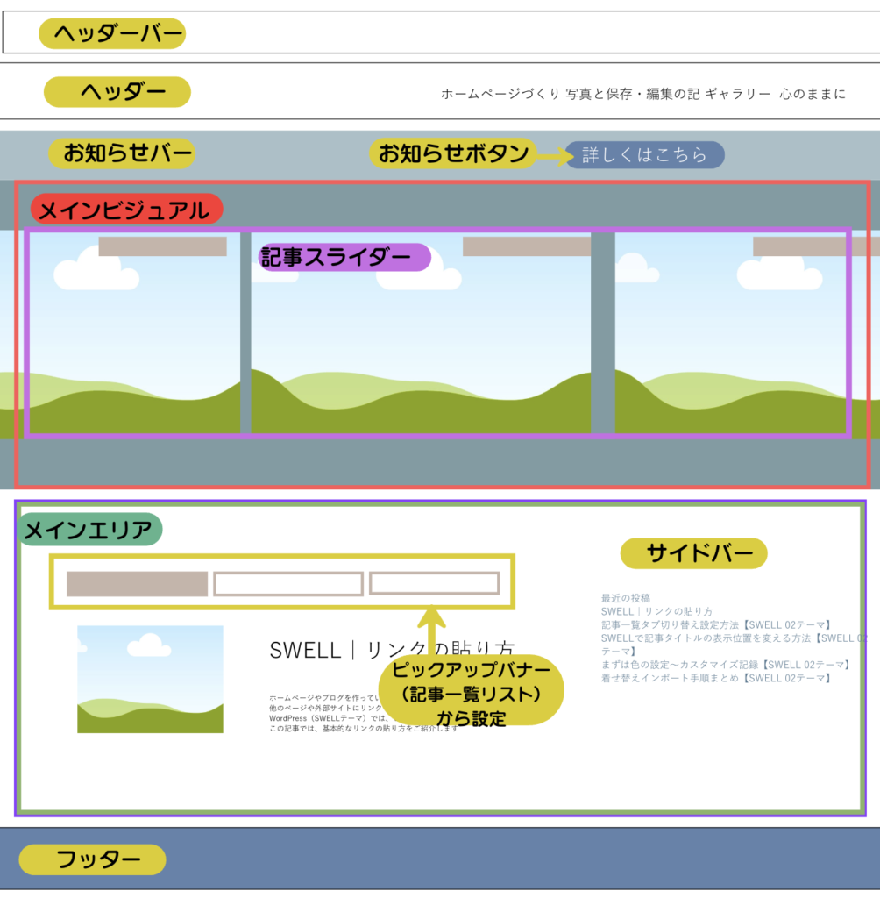Click the 詳しくはこちら notice button
This screenshot has width=880, height=898.
[x=644, y=155]
